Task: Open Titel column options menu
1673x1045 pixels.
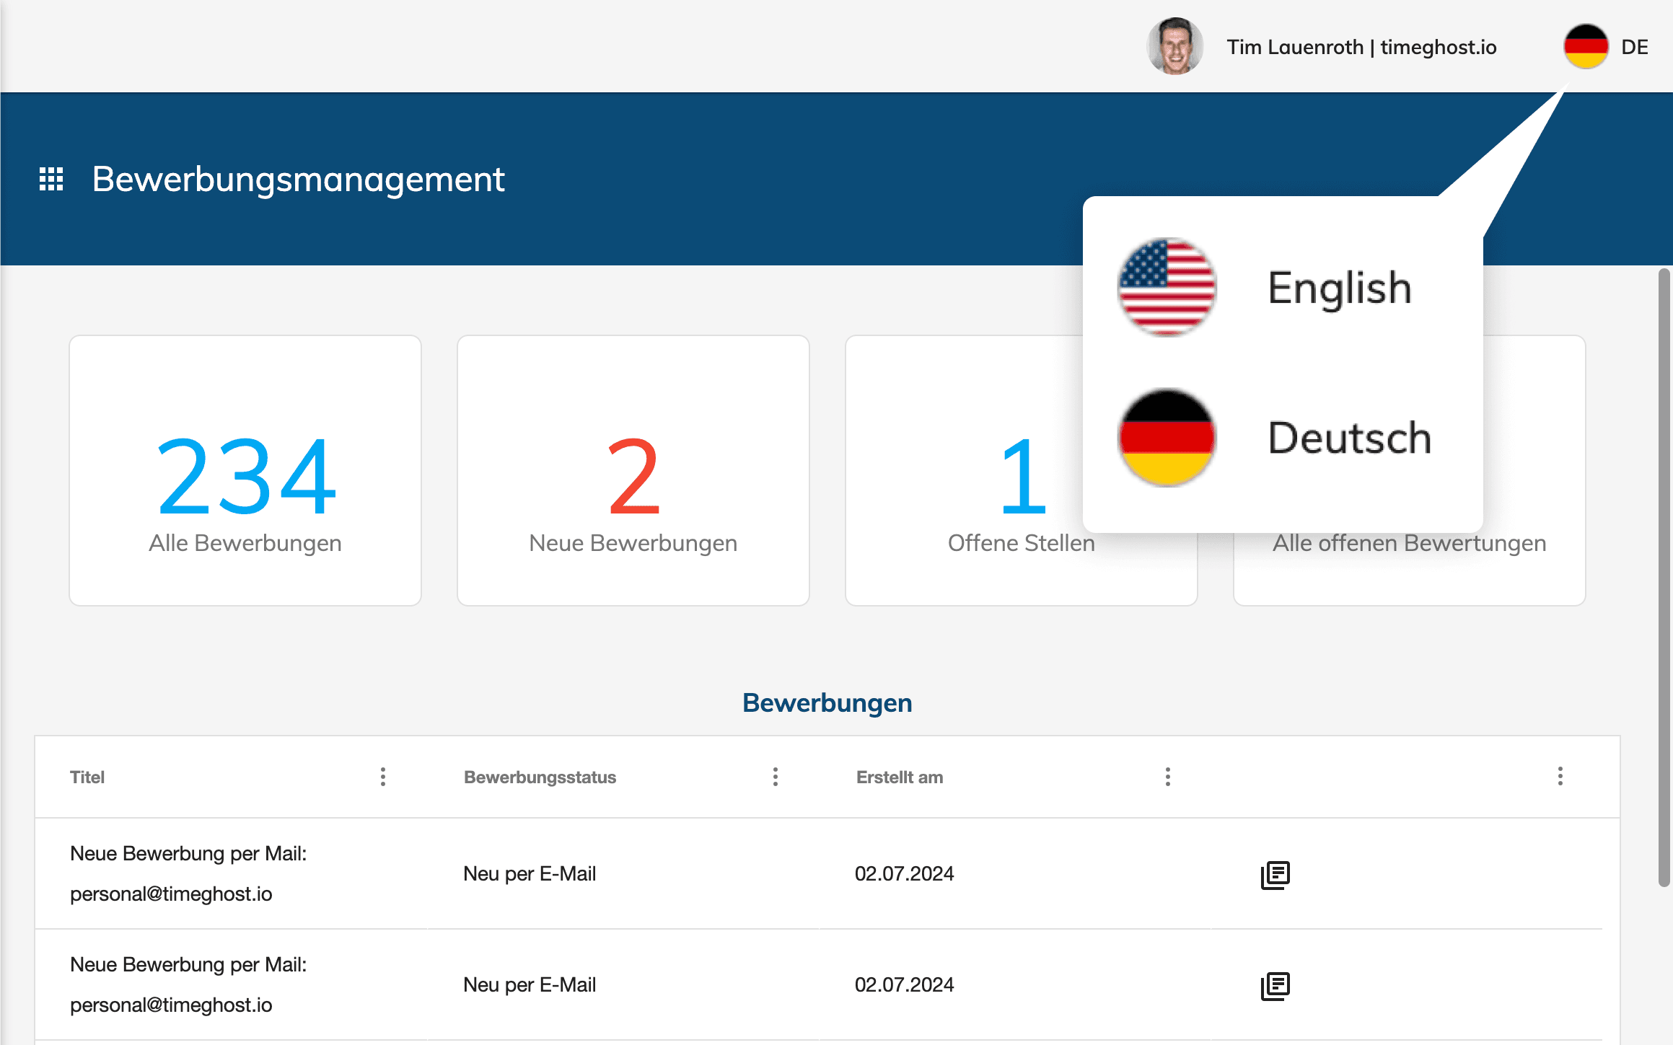Action: coord(383,777)
